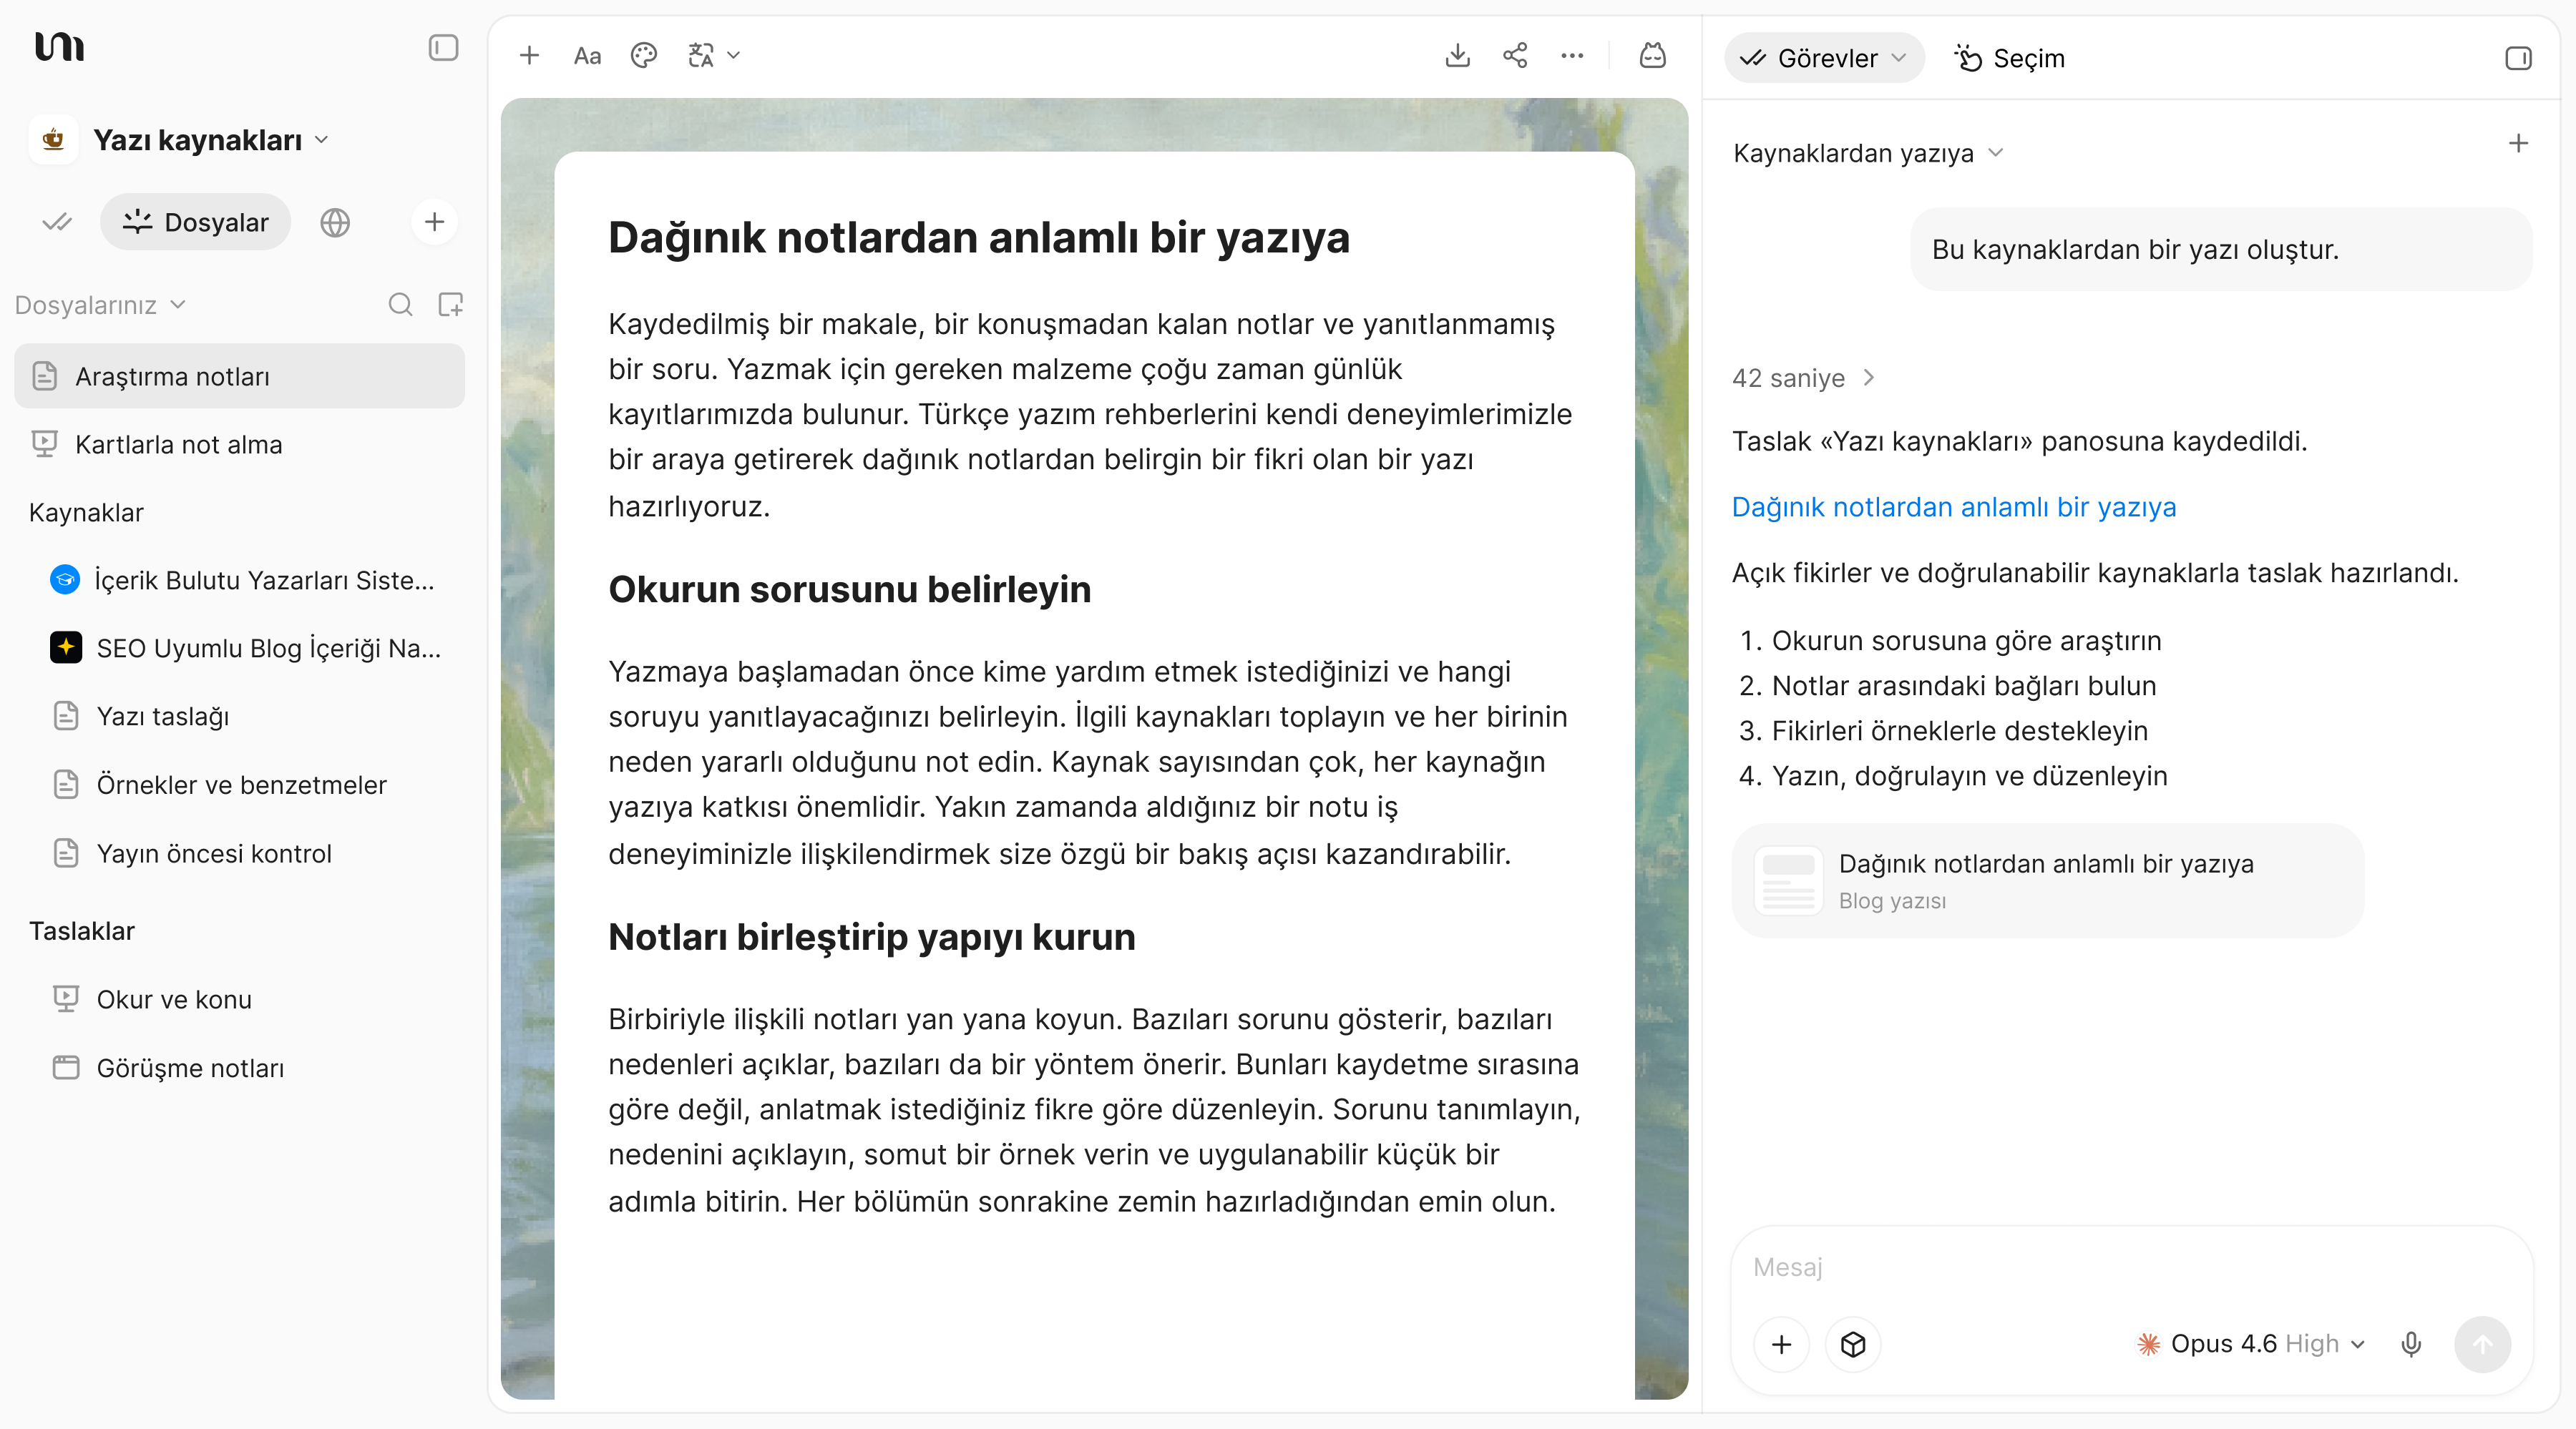The width and height of the screenshot is (2576, 1429).
Task: Select the Seçim mode
Action: tap(2011, 58)
